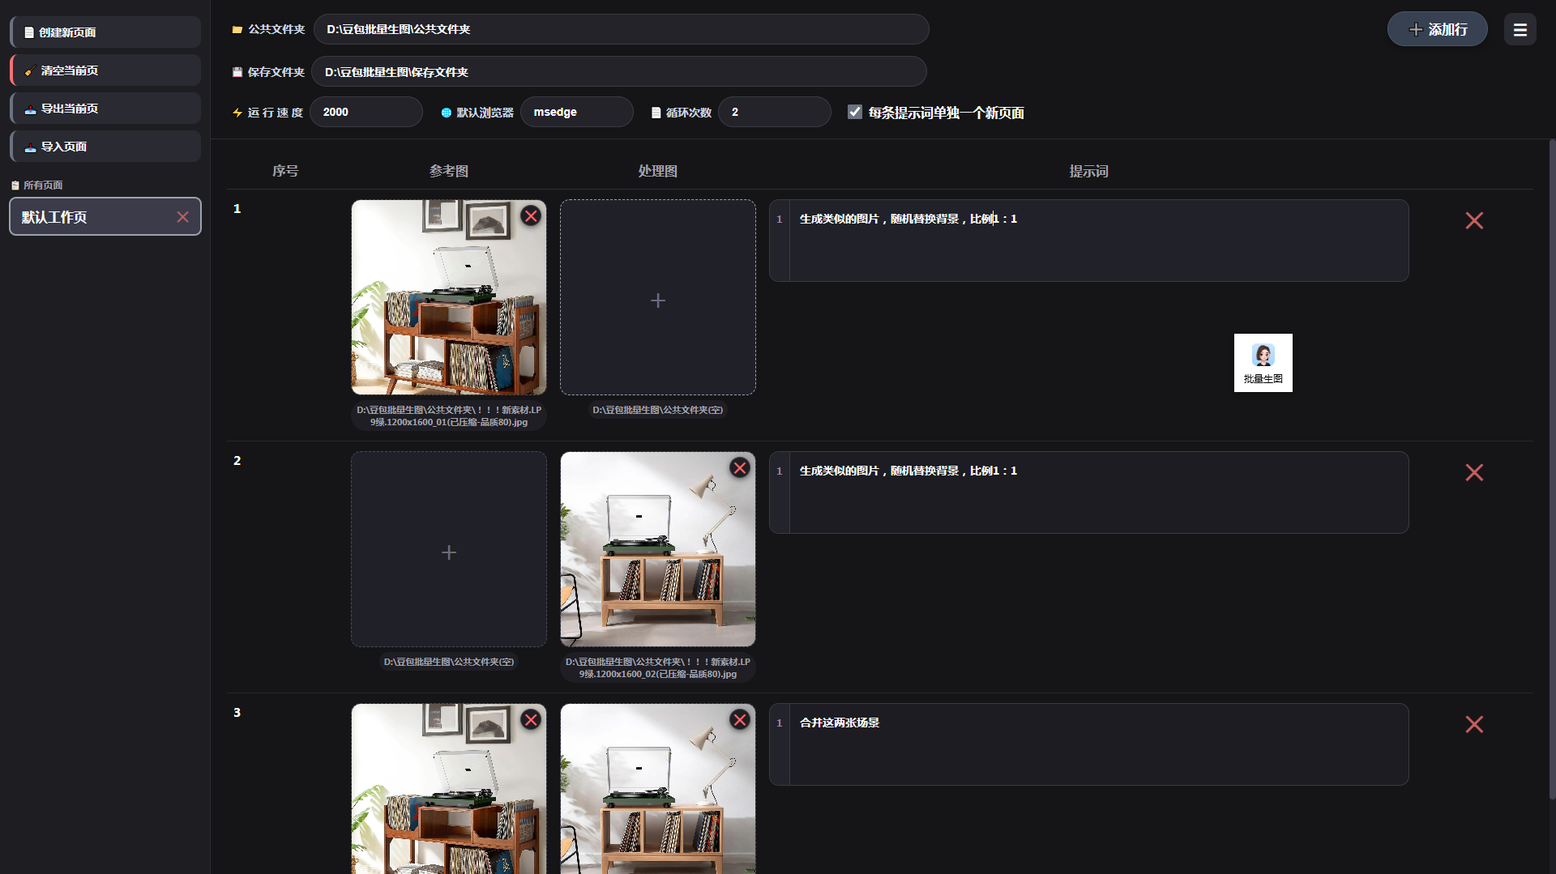The image size is (1556, 874).
Task: Remove processed image in row 2
Action: [x=739, y=468]
